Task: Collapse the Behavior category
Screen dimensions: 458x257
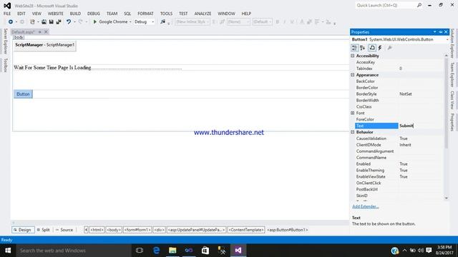Action: click(353, 132)
